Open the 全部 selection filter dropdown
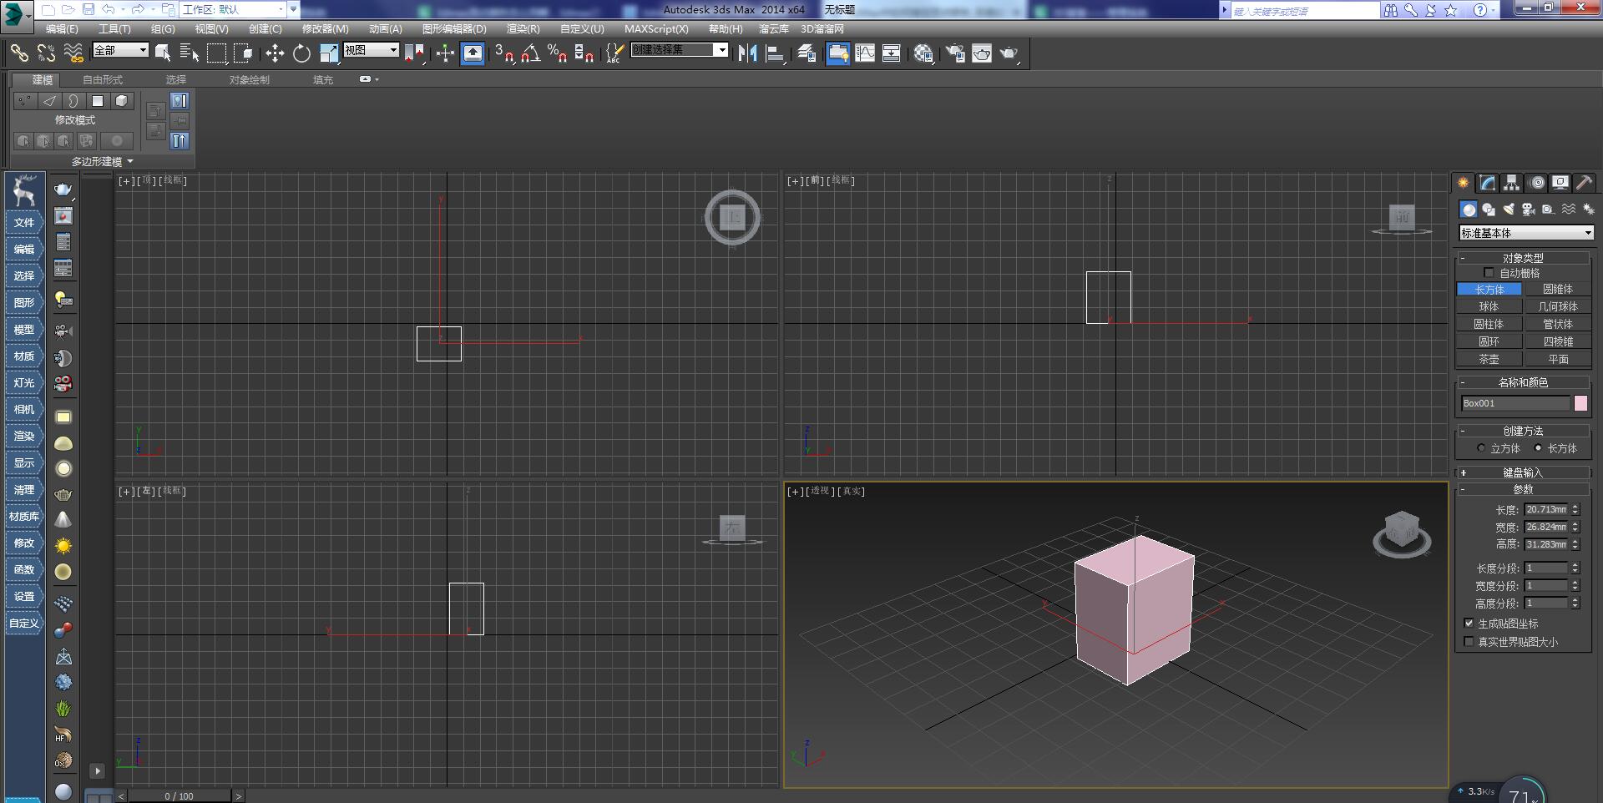The image size is (1603, 803). coord(119,50)
